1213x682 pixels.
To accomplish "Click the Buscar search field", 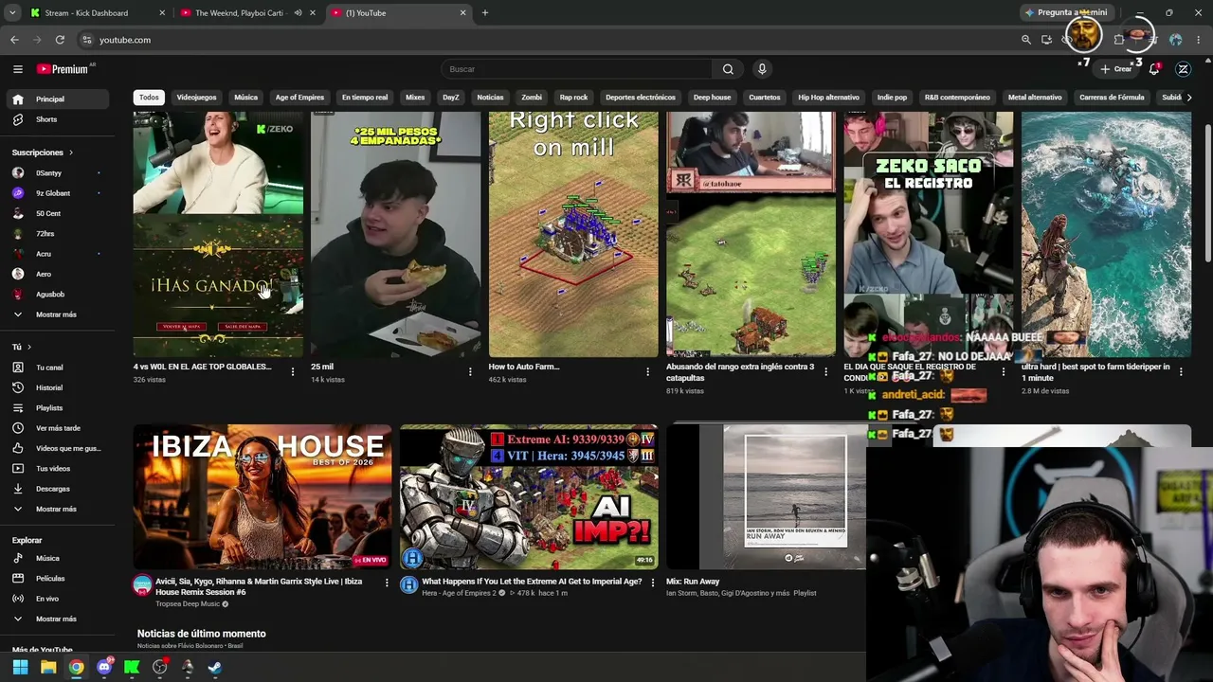I will [576, 69].
